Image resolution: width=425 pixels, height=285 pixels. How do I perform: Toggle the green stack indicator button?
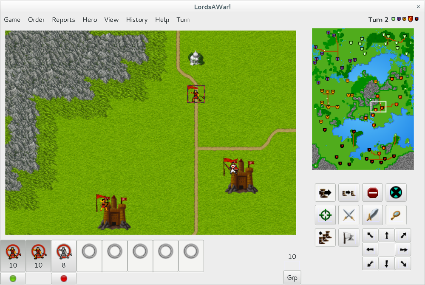point(13,279)
